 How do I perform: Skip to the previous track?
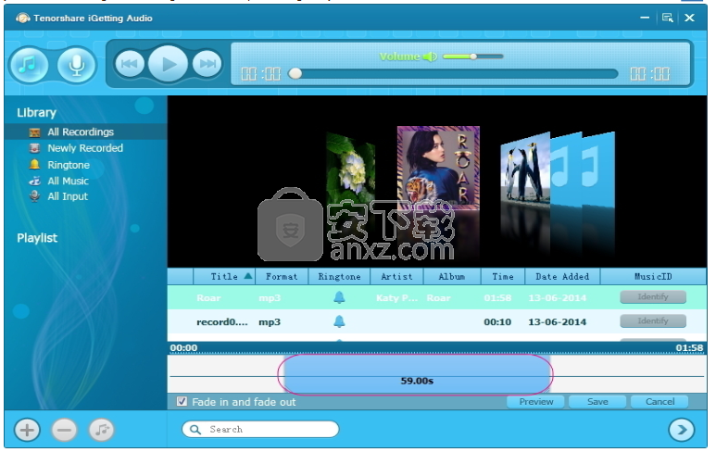click(x=130, y=64)
